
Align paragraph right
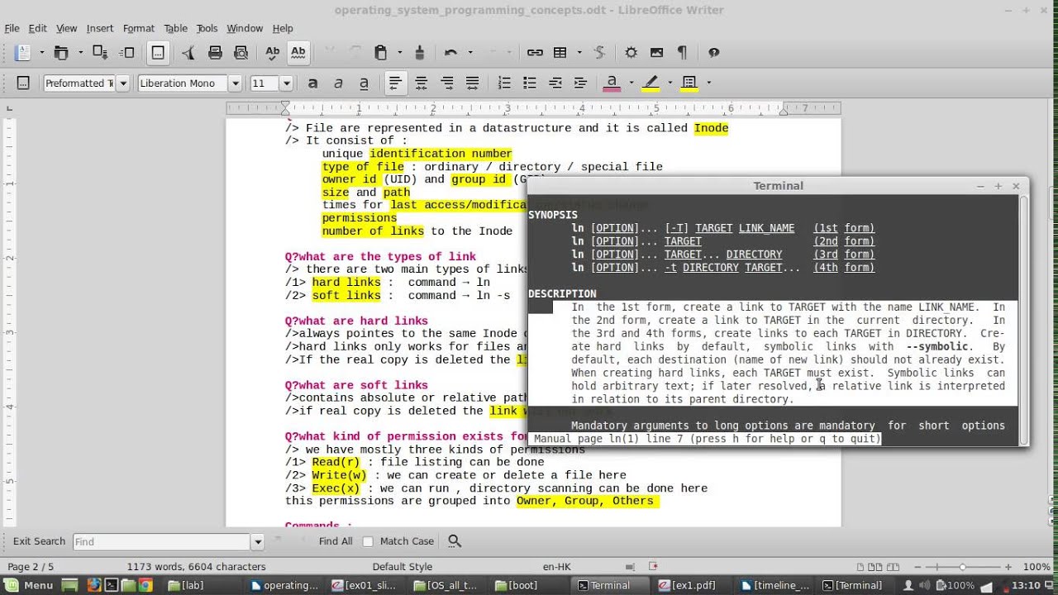[x=447, y=83]
